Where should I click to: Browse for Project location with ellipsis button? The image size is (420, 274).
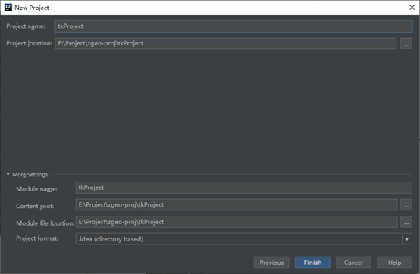(x=406, y=43)
